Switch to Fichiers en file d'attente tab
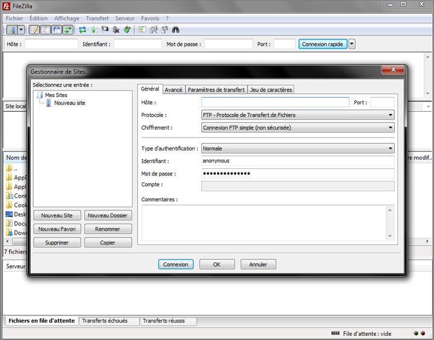Viewport: 434px width, 340px height. (x=42, y=321)
